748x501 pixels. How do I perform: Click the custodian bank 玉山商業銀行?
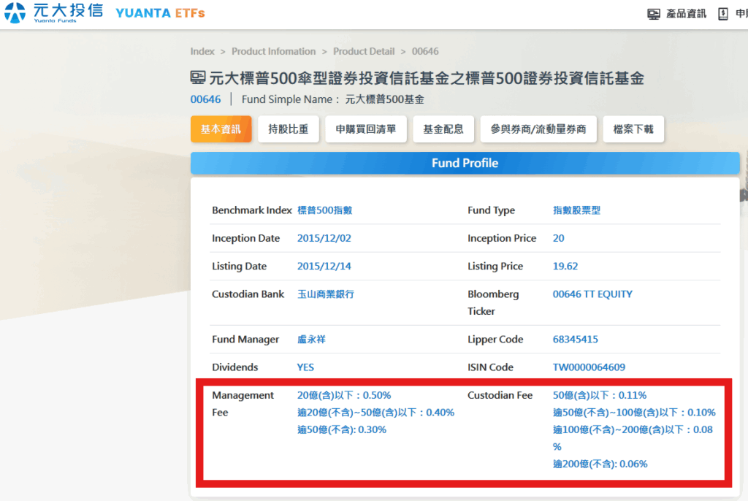(x=326, y=294)
